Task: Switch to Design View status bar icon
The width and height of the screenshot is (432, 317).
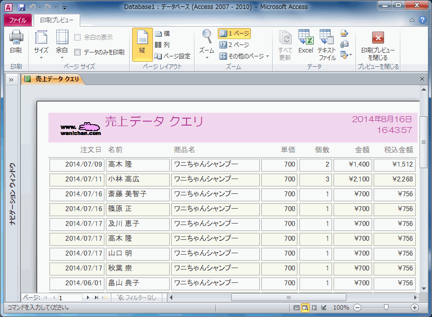Action: pyautogui.click(x=324, y=308)
